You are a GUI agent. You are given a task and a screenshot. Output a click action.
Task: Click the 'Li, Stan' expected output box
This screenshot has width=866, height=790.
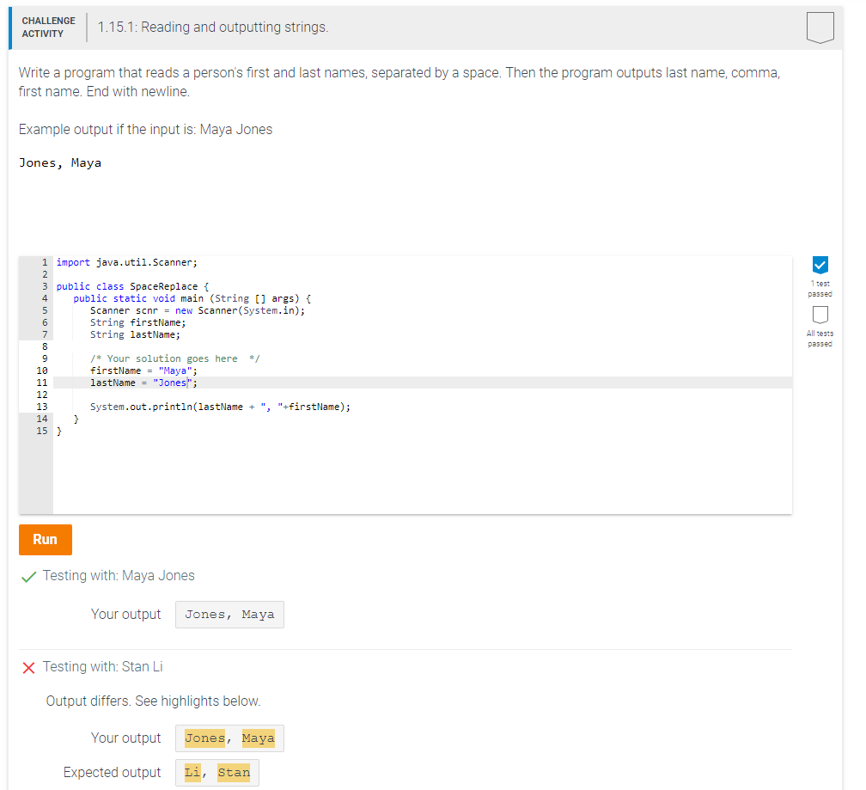coord(217,773)
